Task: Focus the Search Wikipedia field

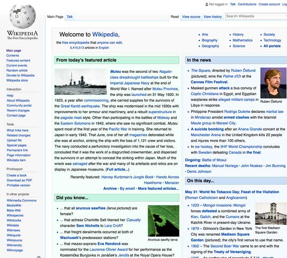Action: [256, 16]
